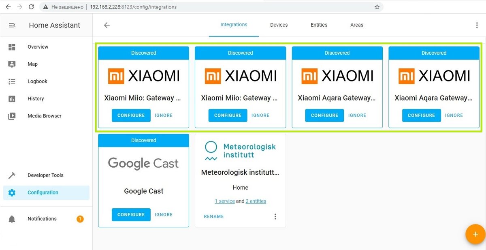Ignore the first Xiaomi Miio Gateway
The width and height of the screenshot is (486, 250).
[164, 115]
